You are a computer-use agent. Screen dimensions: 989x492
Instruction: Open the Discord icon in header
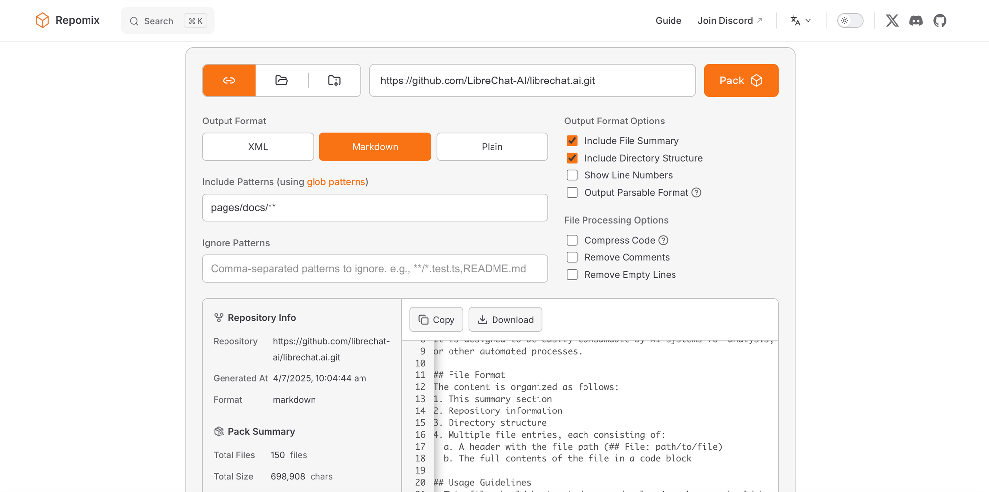point(916,21)
